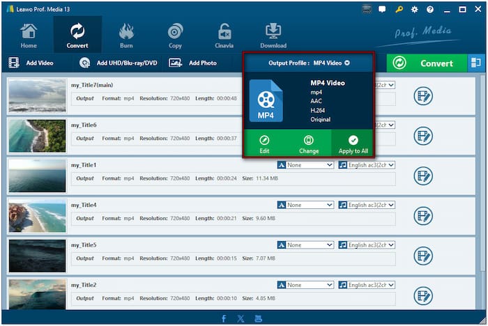The width and height of the screenshot is (488, 326).
Task: Open the Cinavia module
Action: [224, 36]
